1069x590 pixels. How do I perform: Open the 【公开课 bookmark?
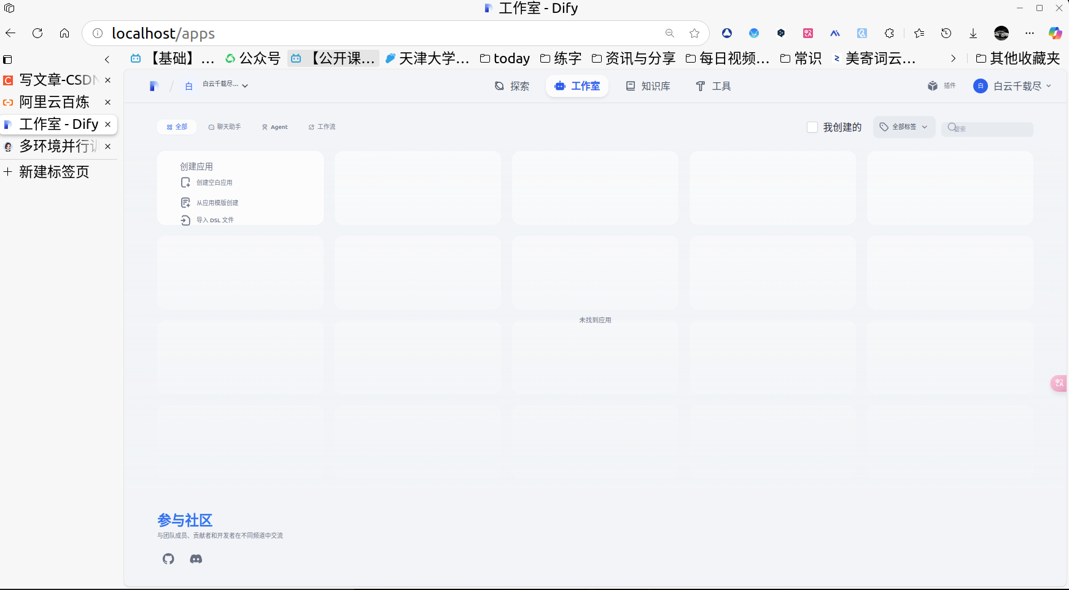click(x=333, y=58)
